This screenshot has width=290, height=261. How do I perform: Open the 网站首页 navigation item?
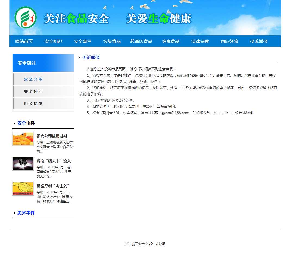coord(24,41)
